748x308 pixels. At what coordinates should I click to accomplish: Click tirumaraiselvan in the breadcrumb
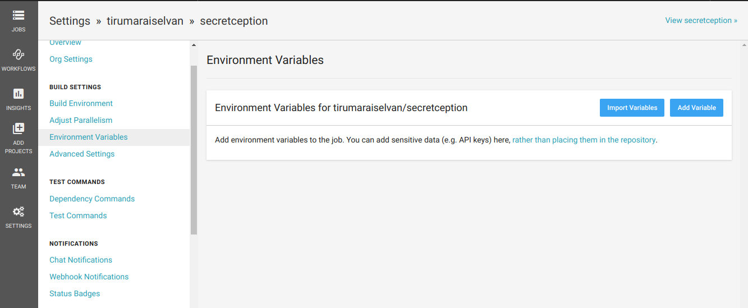pos(145,21)
